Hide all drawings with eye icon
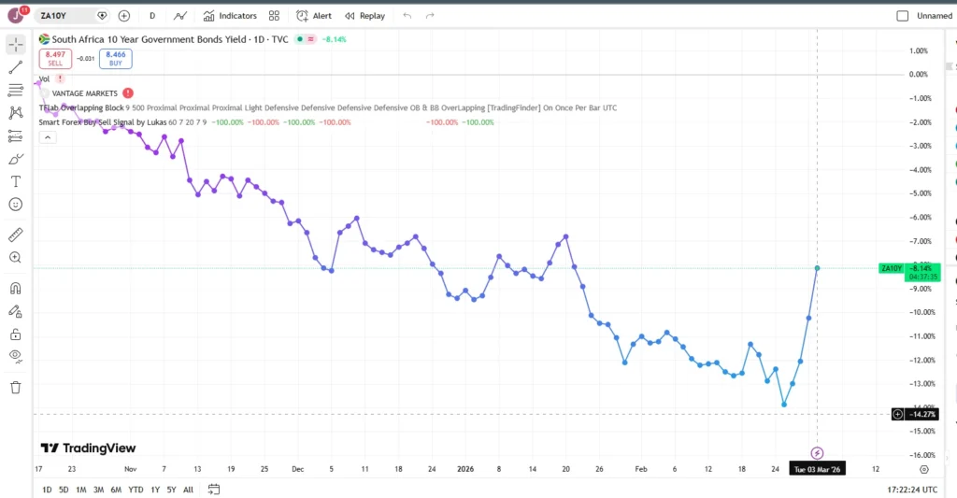 [x=16, y=356]
